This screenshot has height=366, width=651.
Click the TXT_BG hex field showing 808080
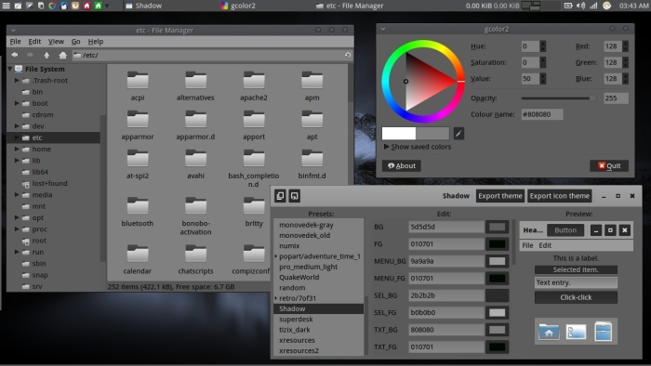pyautogui.click(x=446, y=330)
